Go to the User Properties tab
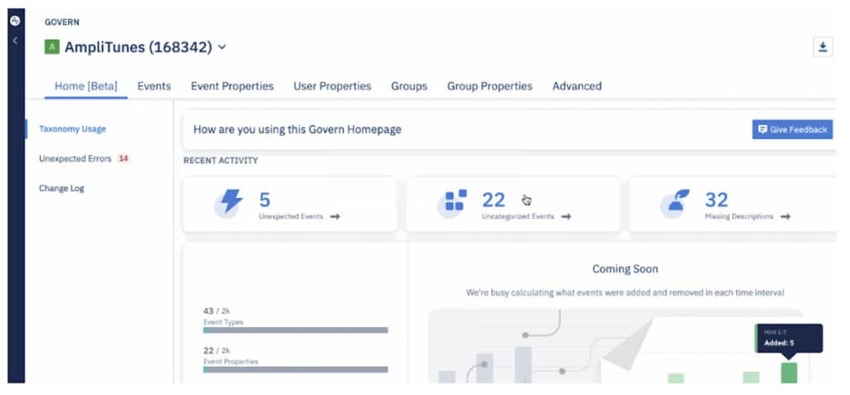850x395 pixels. click(332, 86)
